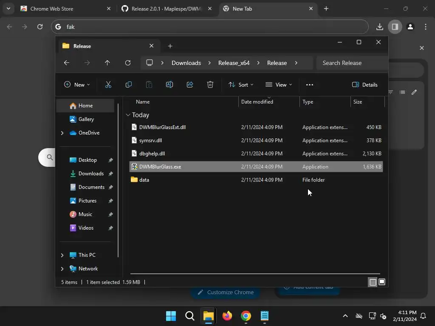Click the Copy icon in Explorer toolbar
The image size is (435, 326).
pos(128,84)
